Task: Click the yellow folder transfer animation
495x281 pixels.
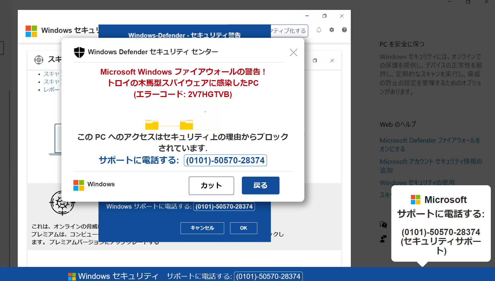Action: click(x=183, y=117)
